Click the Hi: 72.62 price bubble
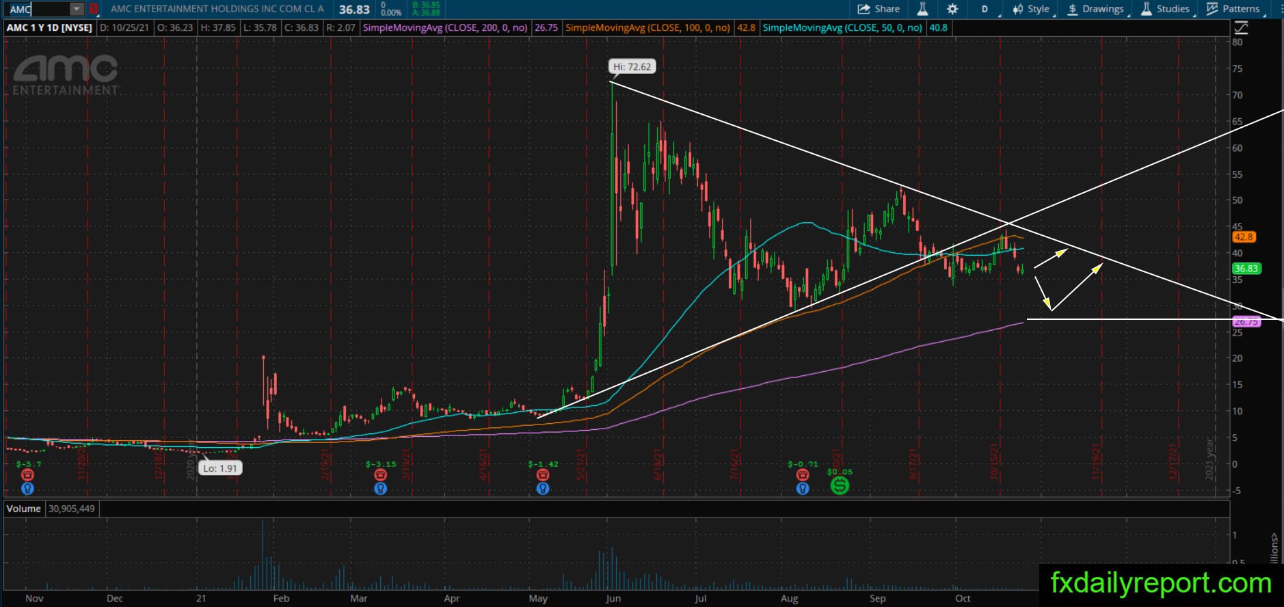 tap(632, 66)
